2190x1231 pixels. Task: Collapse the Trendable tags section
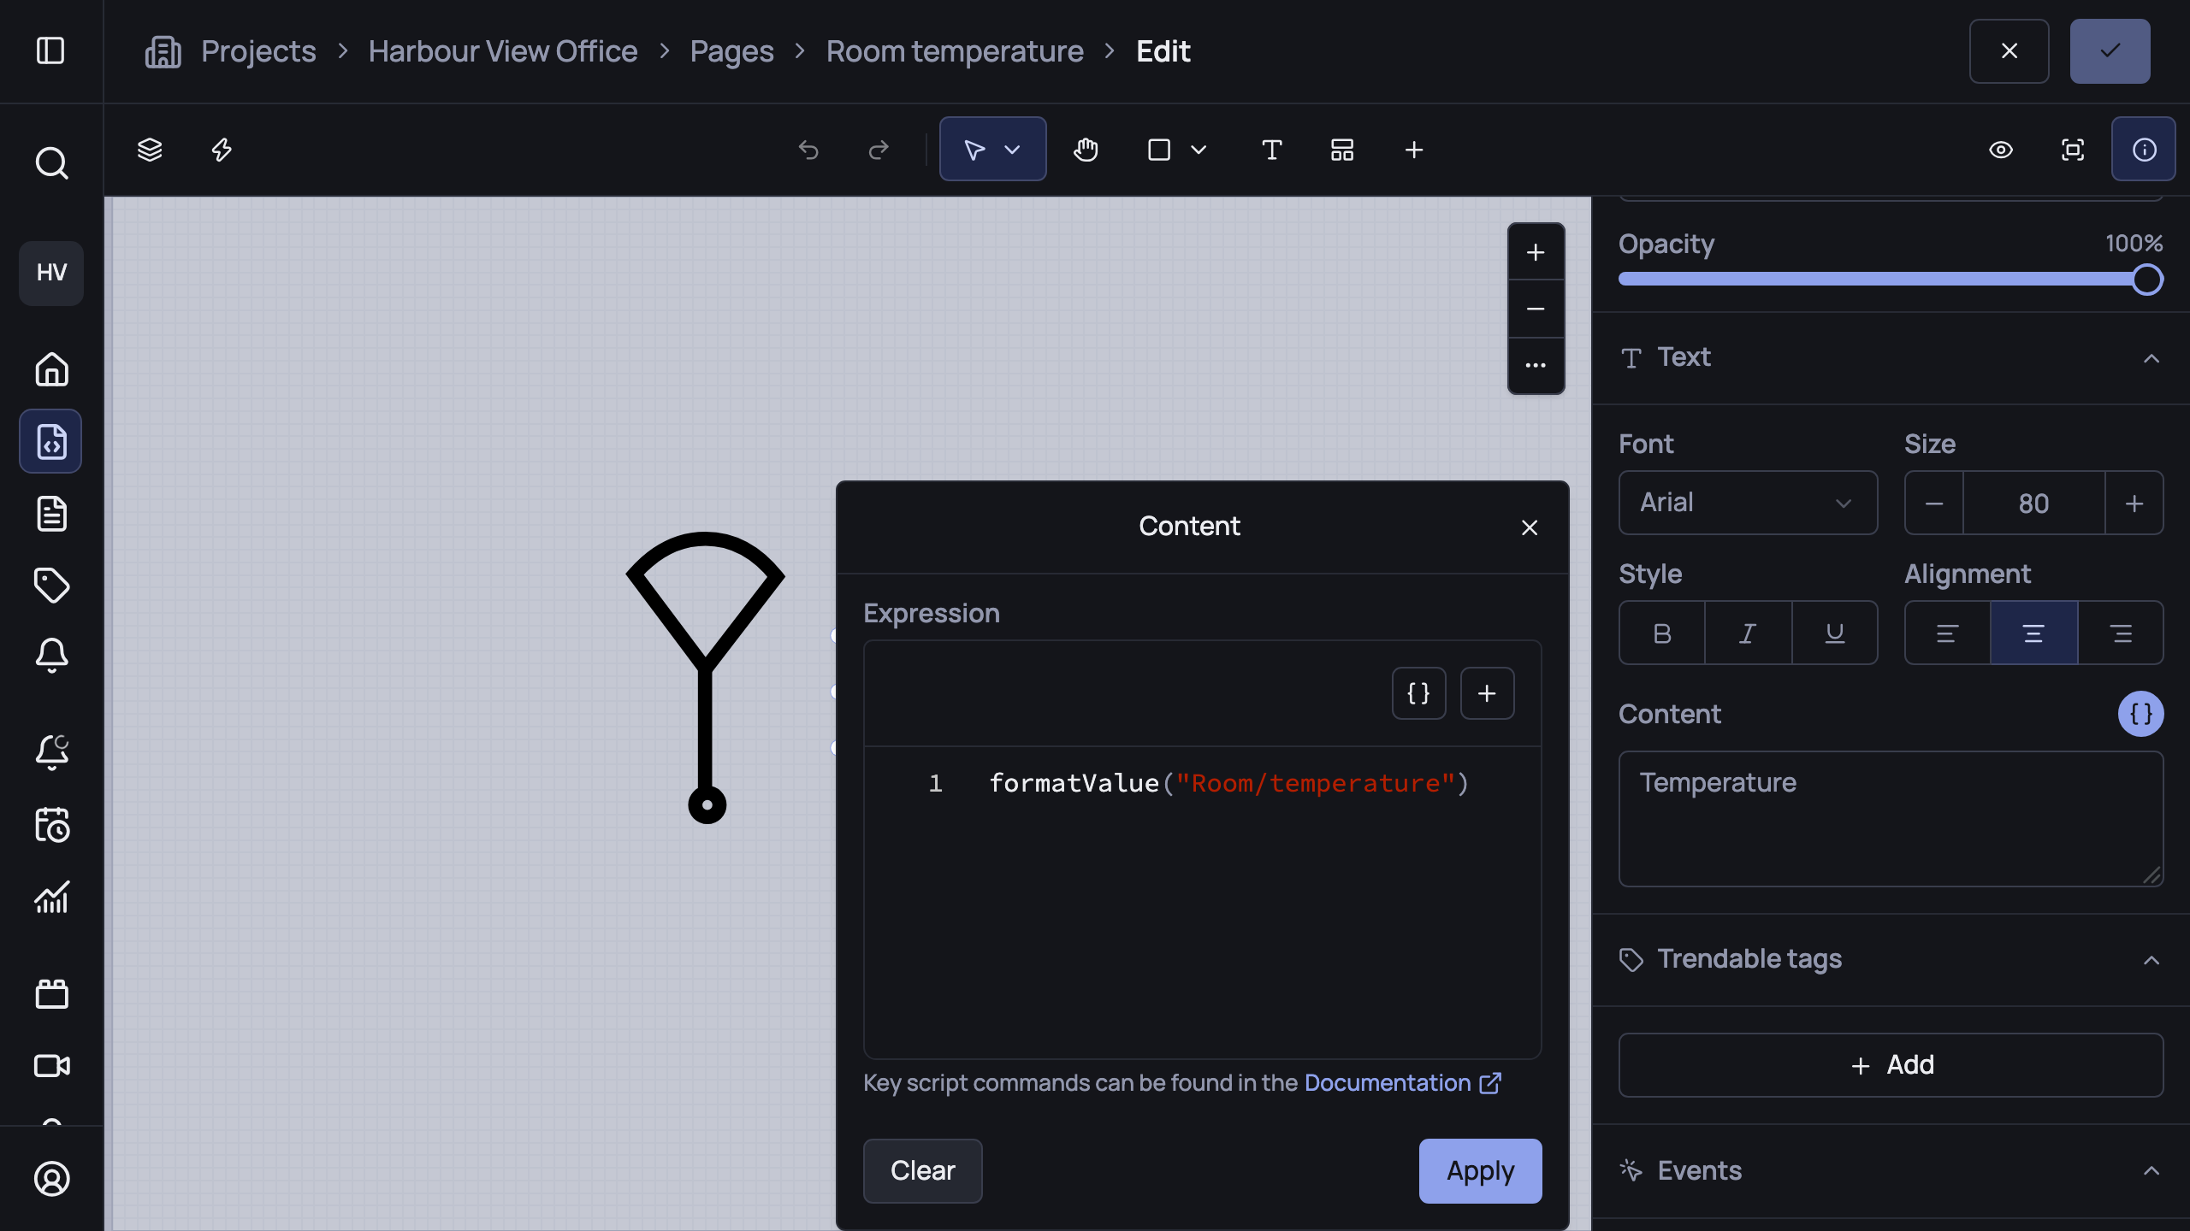(2152, 960)
